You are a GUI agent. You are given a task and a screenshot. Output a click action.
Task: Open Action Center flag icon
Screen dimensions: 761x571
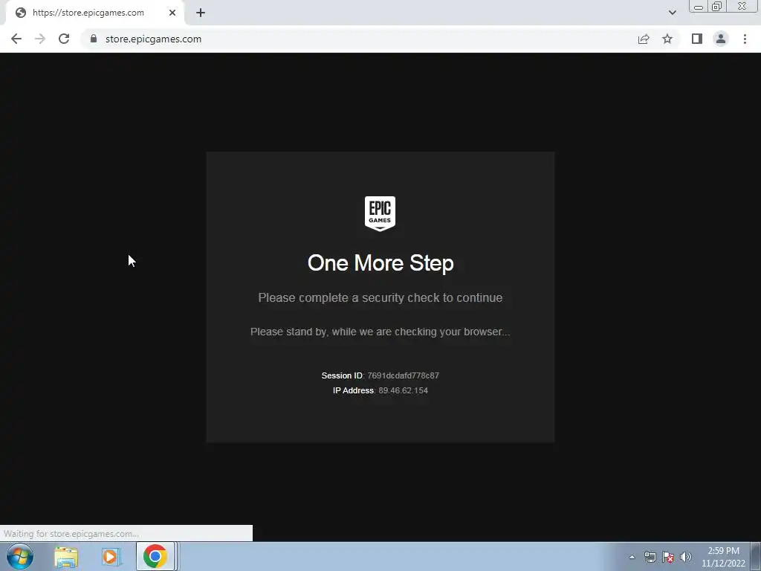(x=668, y=557)
